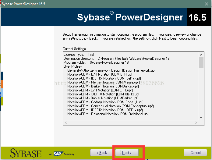
Task: Click the 'Current Settings:' label
Action: (x=75, y=49)
